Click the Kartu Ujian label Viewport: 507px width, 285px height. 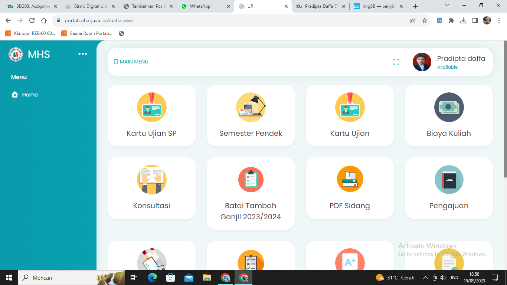[x=350, y=133]
